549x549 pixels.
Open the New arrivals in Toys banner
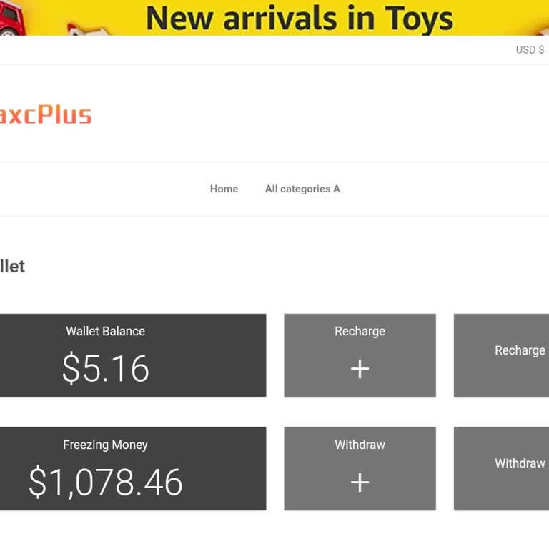coord(299,18)
